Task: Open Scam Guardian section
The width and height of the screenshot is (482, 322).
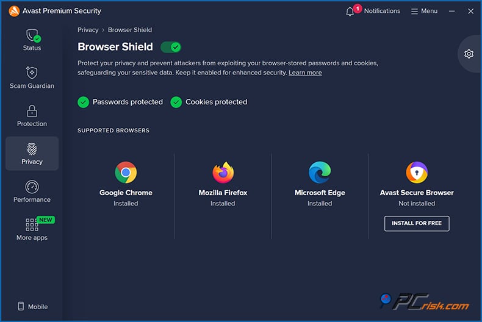Action: [x=32, y=74]
